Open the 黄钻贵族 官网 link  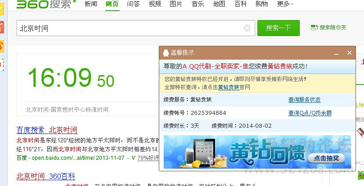[x=229, y=87]
